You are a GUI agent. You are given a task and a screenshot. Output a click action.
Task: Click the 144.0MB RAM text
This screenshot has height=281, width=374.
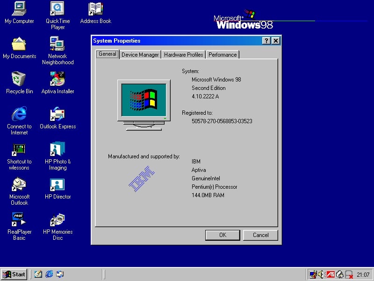point(208,195)
